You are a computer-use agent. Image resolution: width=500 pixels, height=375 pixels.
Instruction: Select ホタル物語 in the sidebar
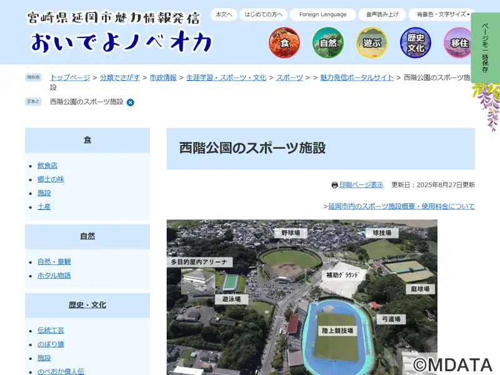[54, 276]
